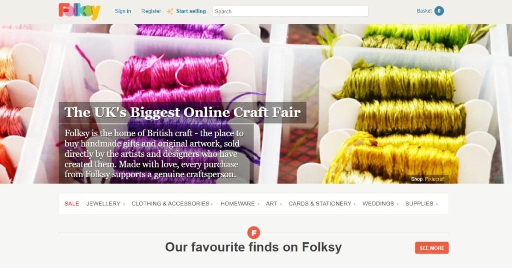This screenshot has height=268, width=512.
Task: Expand the Clothing & Accessories arrow
Action: [x=212, y=204]
